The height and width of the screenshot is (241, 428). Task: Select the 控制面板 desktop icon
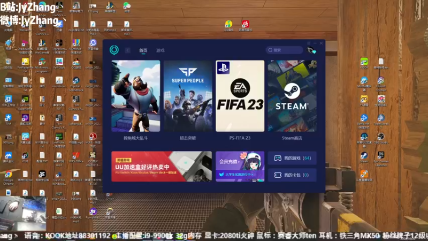pyautogui.click(x=8, y=82)
